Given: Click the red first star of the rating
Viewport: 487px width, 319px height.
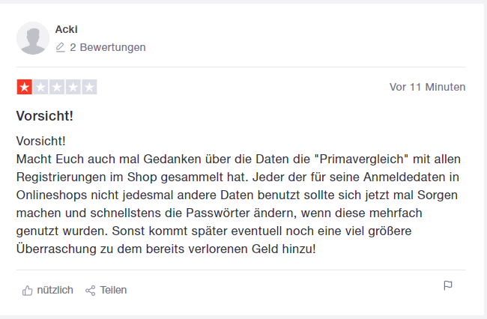Looking at the screenshot, I should pyautogui.click(x=25, y=87).
